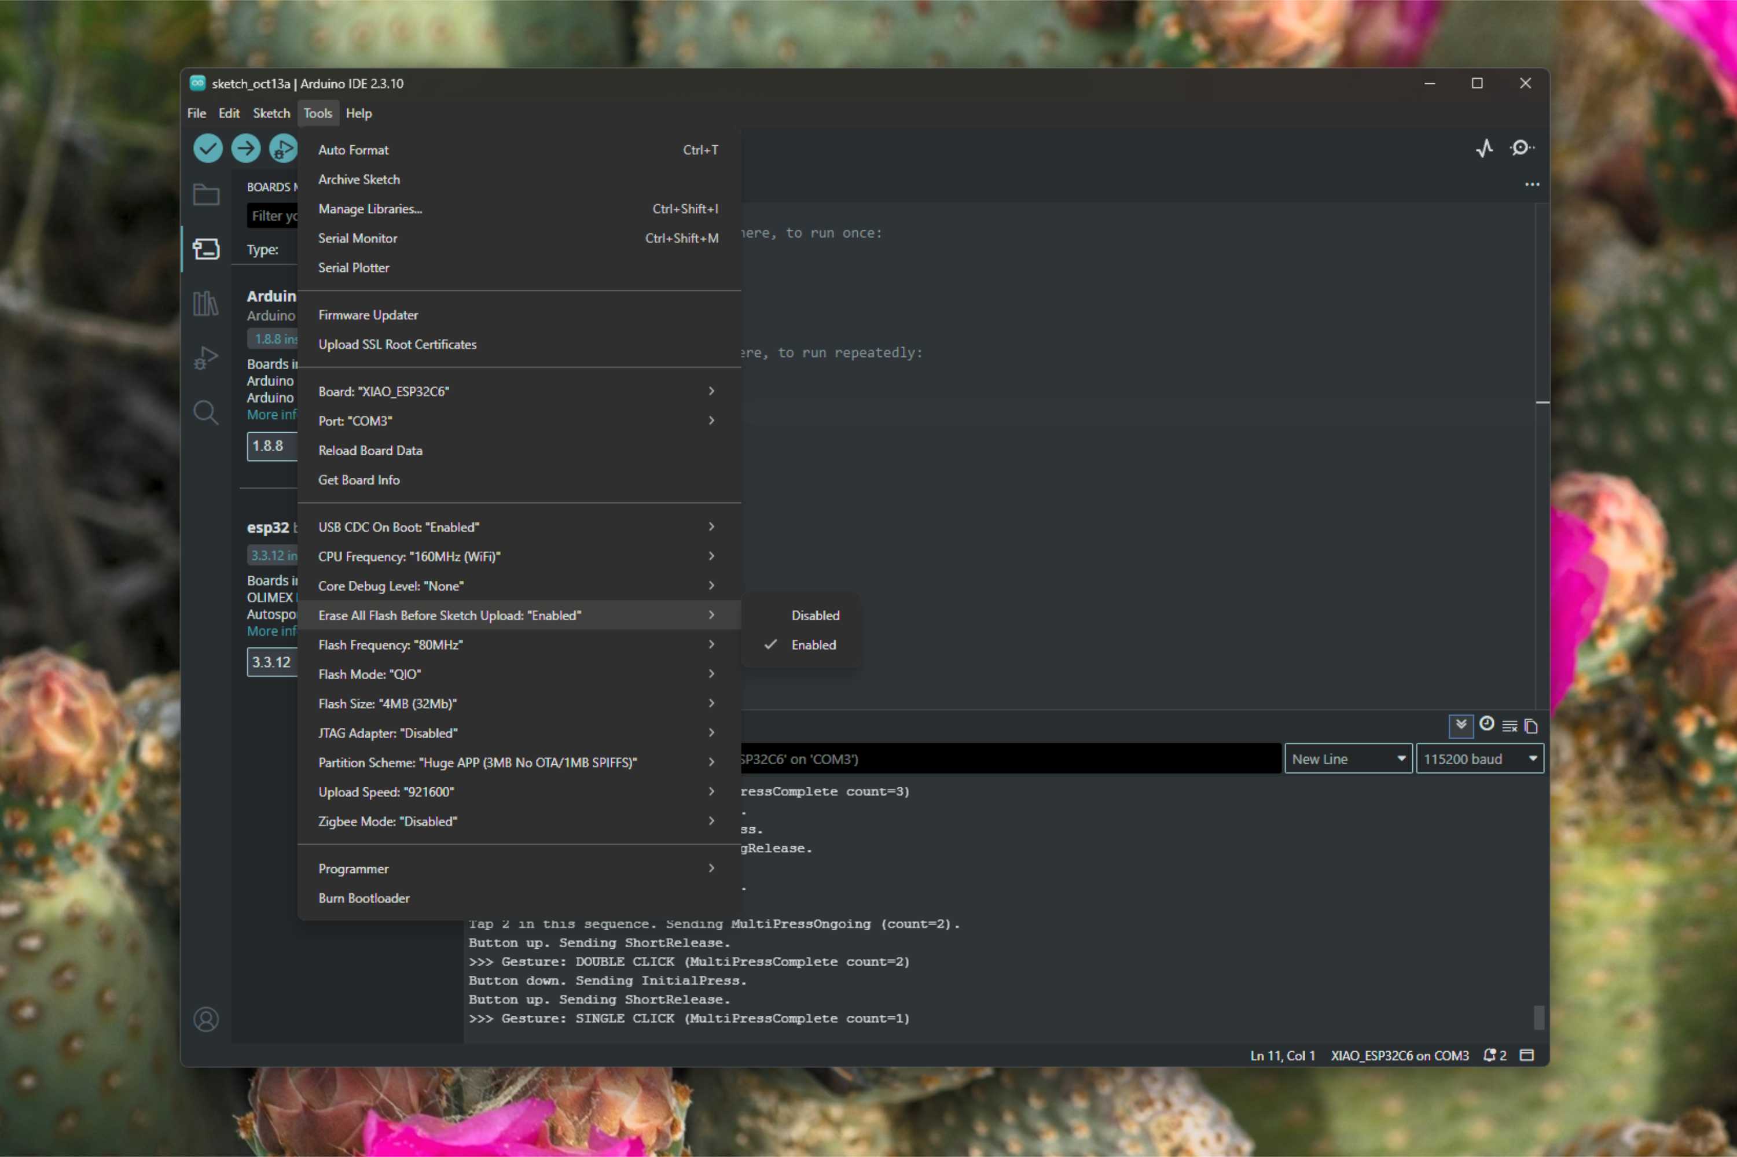Select the Disabled erase flash option
The width and height of the screenshot is (1737, 1157).
pos(802,616)
